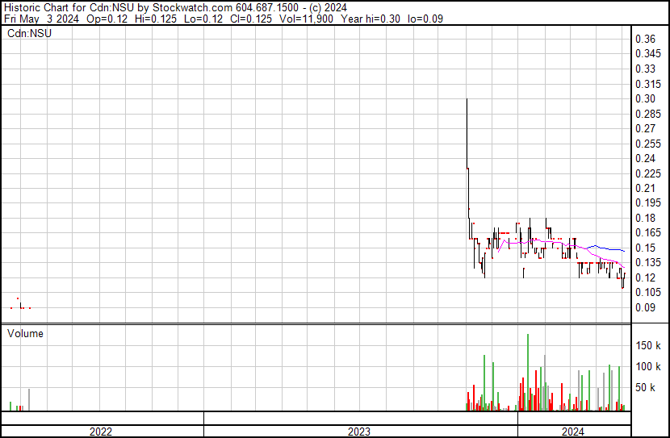Click the 'Lo=0.12' low value
Image resolution: width=670 pixels, height=438 pixels.
(x=203, y=19)
